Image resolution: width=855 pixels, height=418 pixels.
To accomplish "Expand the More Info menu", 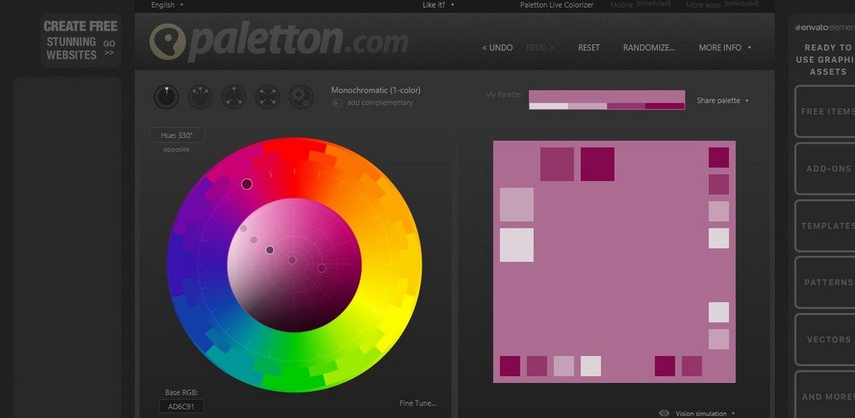I will click(724, 47).
